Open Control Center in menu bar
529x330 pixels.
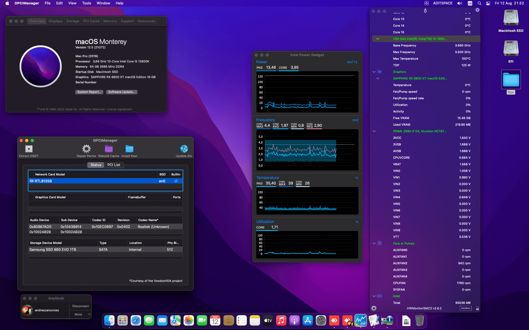point(488,3)
